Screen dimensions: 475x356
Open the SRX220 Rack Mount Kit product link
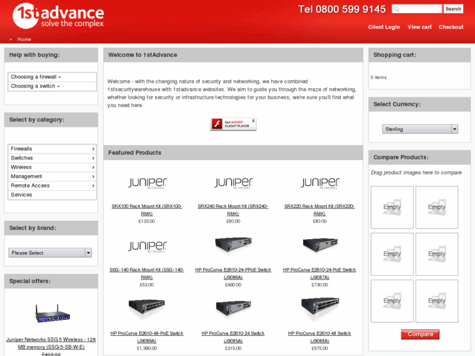coord(319,210)
